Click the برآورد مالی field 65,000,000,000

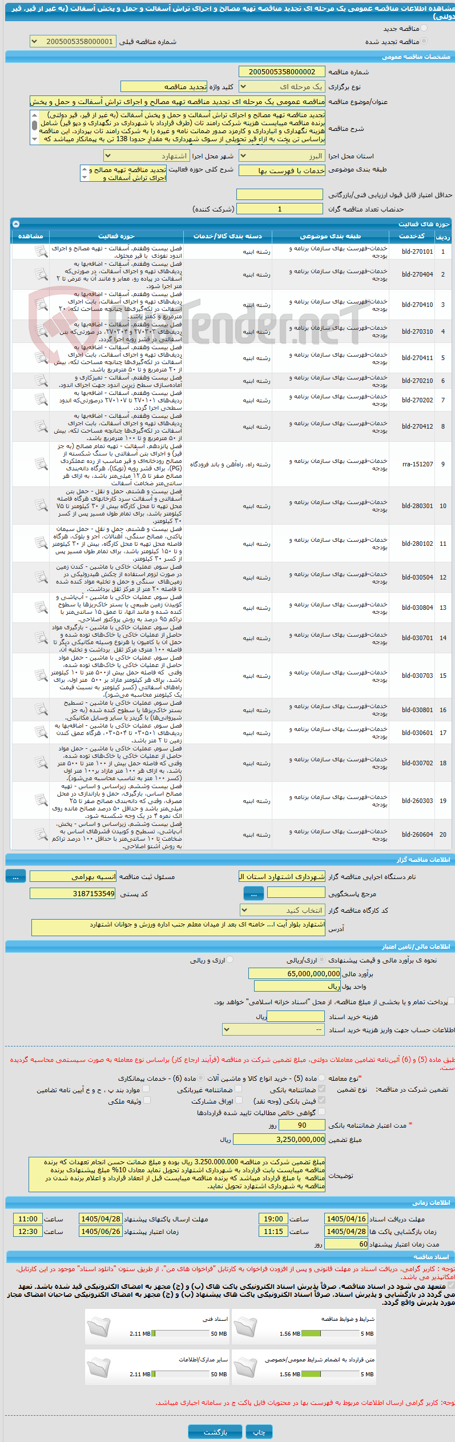click(295, 973)
